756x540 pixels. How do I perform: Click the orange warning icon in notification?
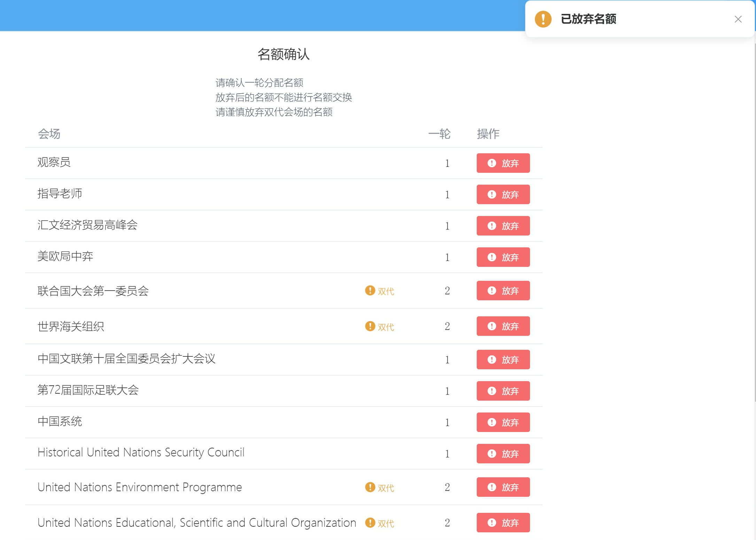pyautogui.click(x=543, y=19)
